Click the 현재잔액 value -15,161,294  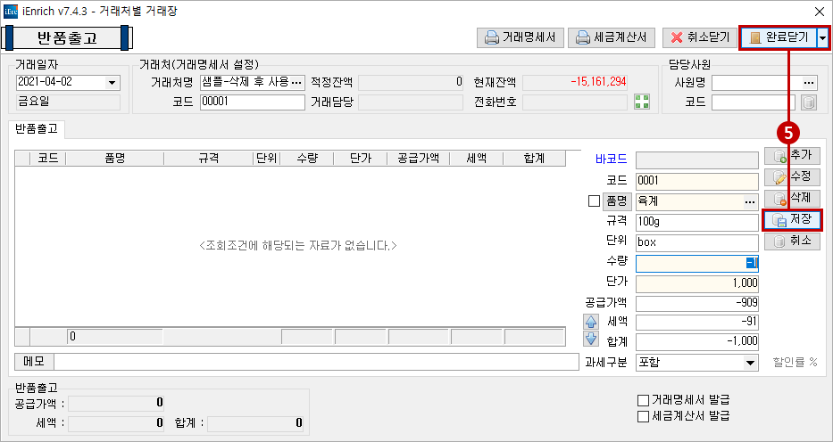[x=598, y=82]
